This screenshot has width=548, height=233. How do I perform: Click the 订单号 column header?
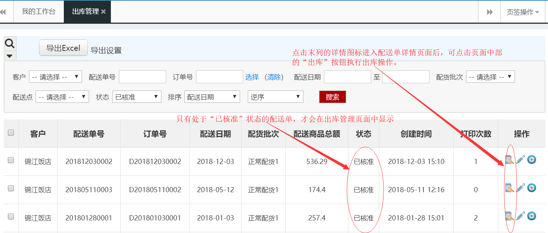click(155, 134)
